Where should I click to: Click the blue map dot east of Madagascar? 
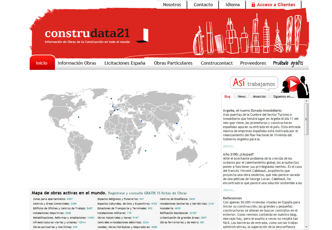(x=146, y=151)
